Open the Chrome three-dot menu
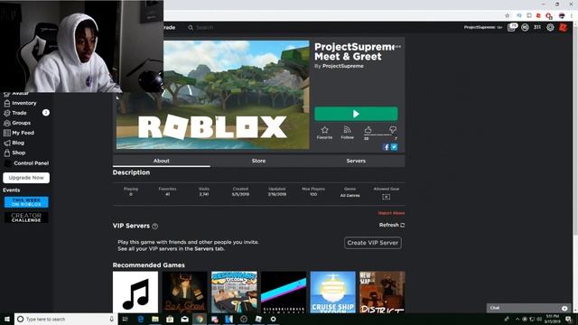 [572, 15]
